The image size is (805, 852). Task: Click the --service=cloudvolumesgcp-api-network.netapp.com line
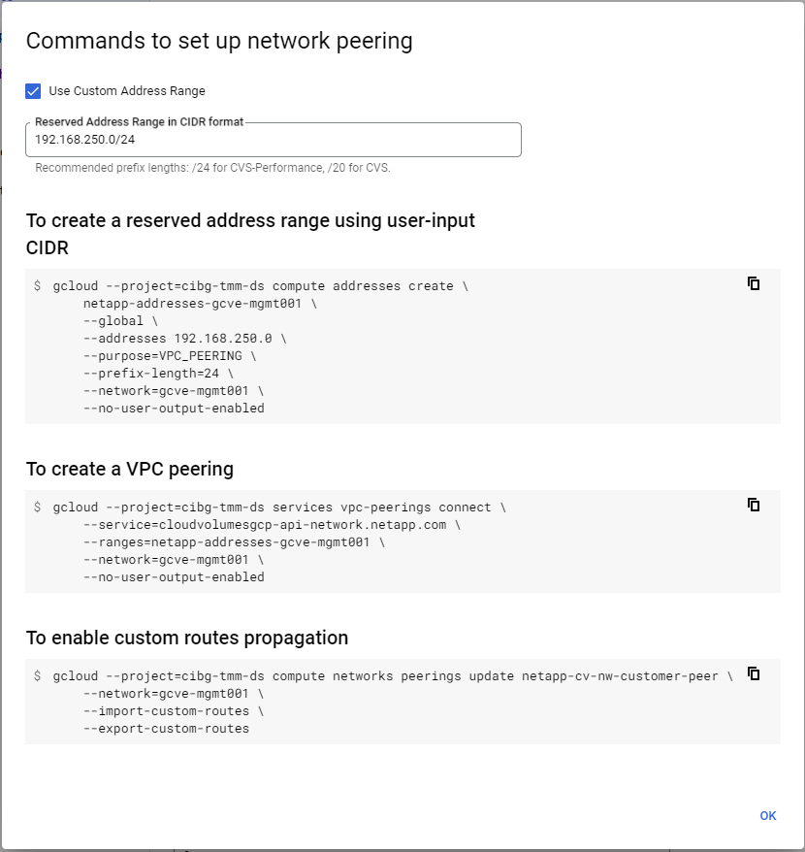[x=272, y=525]
